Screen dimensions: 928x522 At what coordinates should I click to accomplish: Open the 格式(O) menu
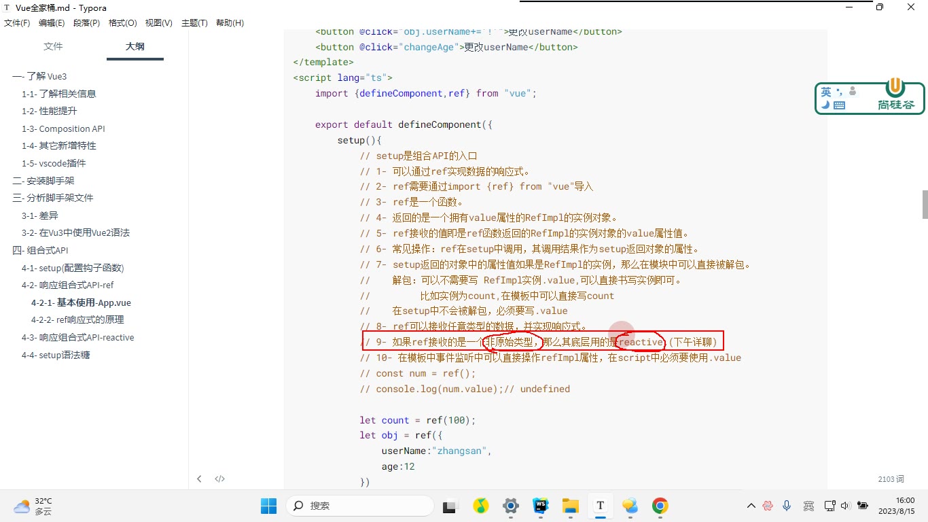[x=123, y=22]
